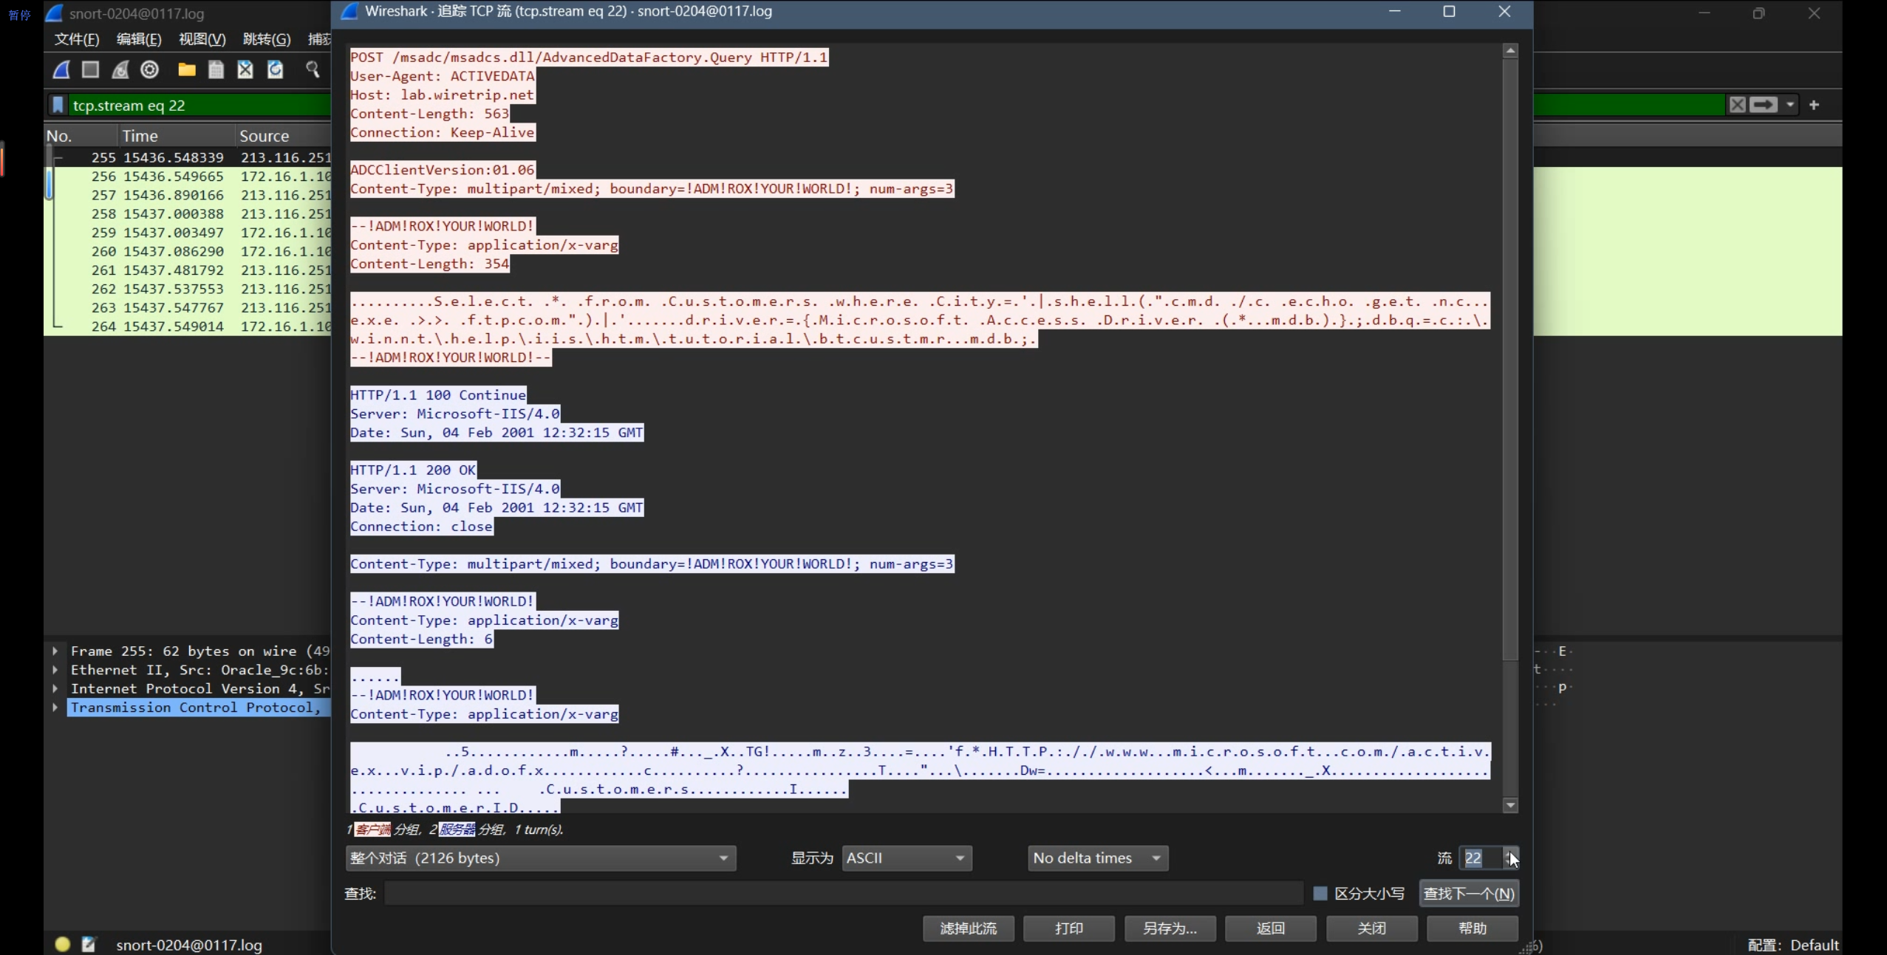
Task: Click the find packet magnifier icon
Action: pos(313,69)
